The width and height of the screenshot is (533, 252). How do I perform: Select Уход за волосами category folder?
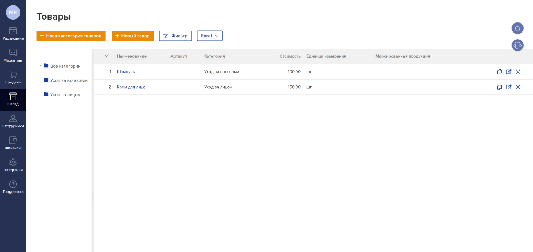[x=69, y=80]
